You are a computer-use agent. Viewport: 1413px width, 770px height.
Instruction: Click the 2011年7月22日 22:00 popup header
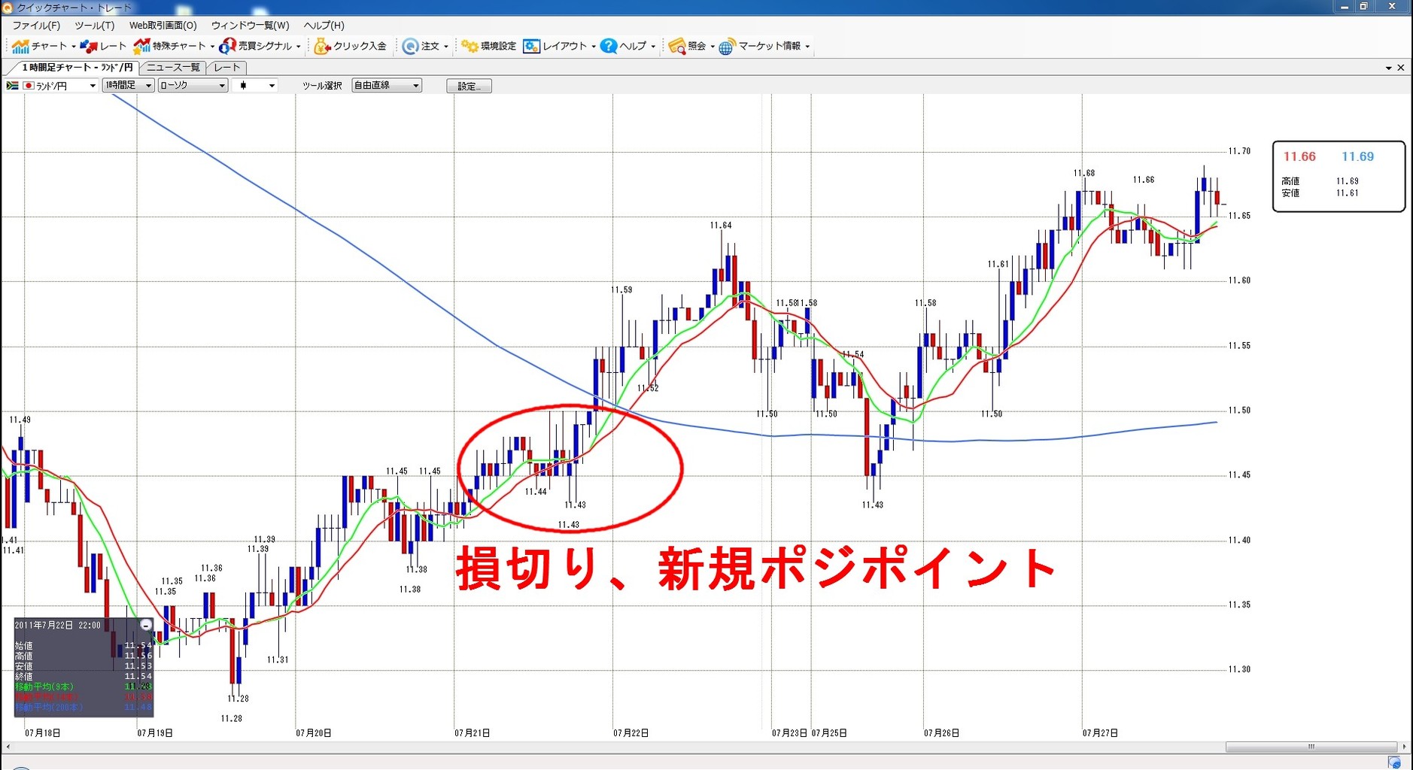point(58,625)
